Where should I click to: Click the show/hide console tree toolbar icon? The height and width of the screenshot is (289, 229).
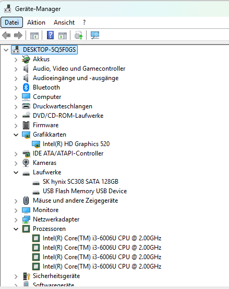coord(34,36)
